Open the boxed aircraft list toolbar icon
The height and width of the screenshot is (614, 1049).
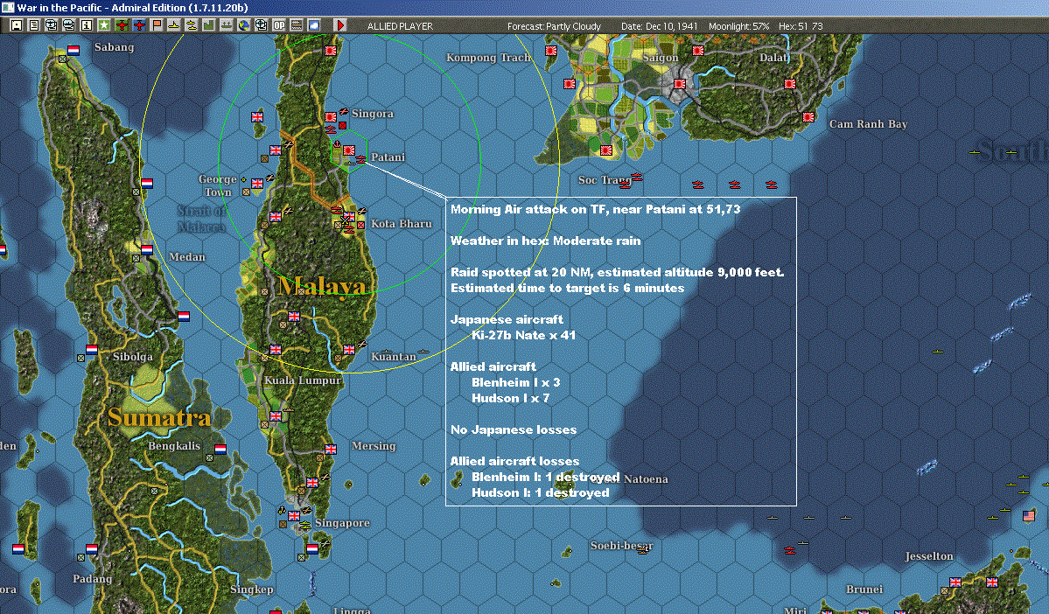point(52,25)
